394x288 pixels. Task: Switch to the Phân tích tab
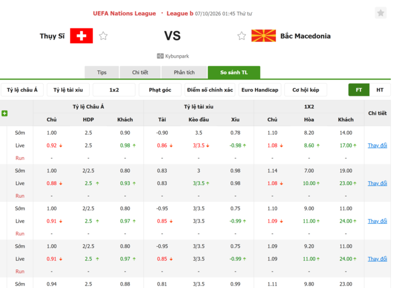[184, 72]
